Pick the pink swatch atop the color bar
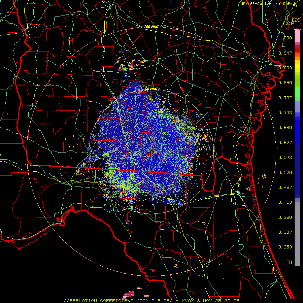Viewport: 303px width, 303px height. [x=297, y=36]
